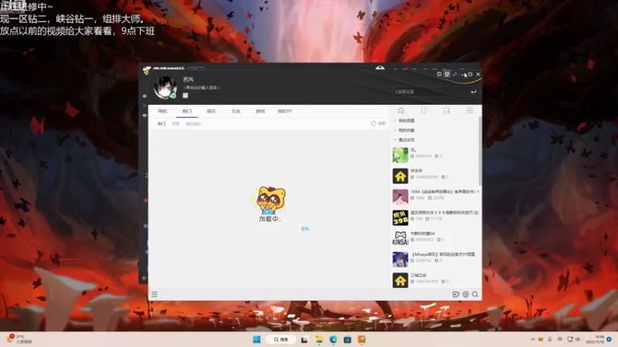Viewport: 618px width, 347px height.
Task: Click the magnifier search icon at bottom right
Action: tap(475, 295)
